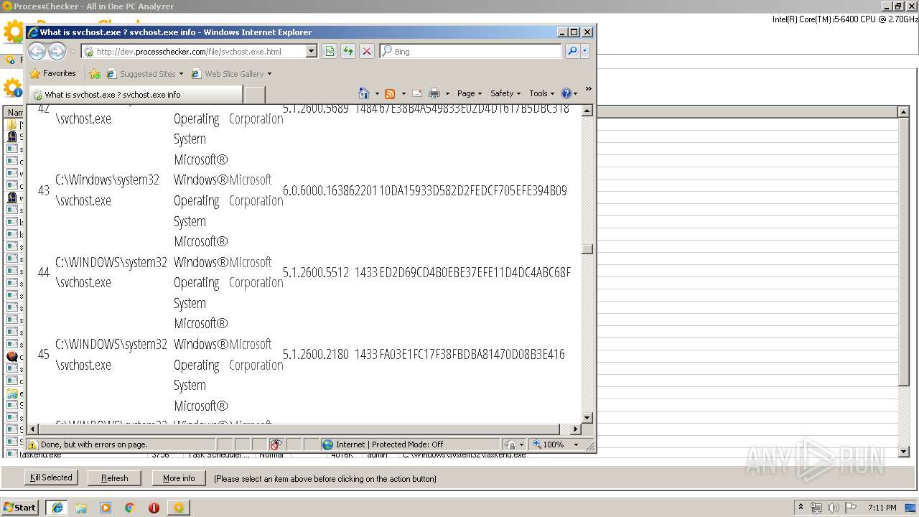The width and height of the screenshot is (919, 517).
Task: Click the Kill Selected button
Action: [51, 478]
